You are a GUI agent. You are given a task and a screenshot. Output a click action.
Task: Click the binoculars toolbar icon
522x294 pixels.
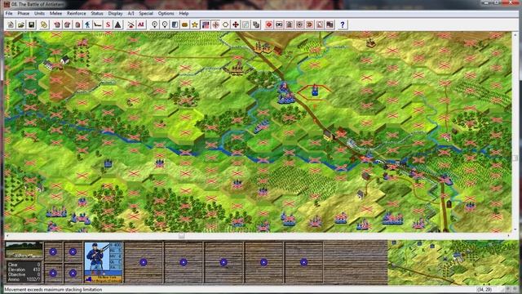click(x=279, y=24)
